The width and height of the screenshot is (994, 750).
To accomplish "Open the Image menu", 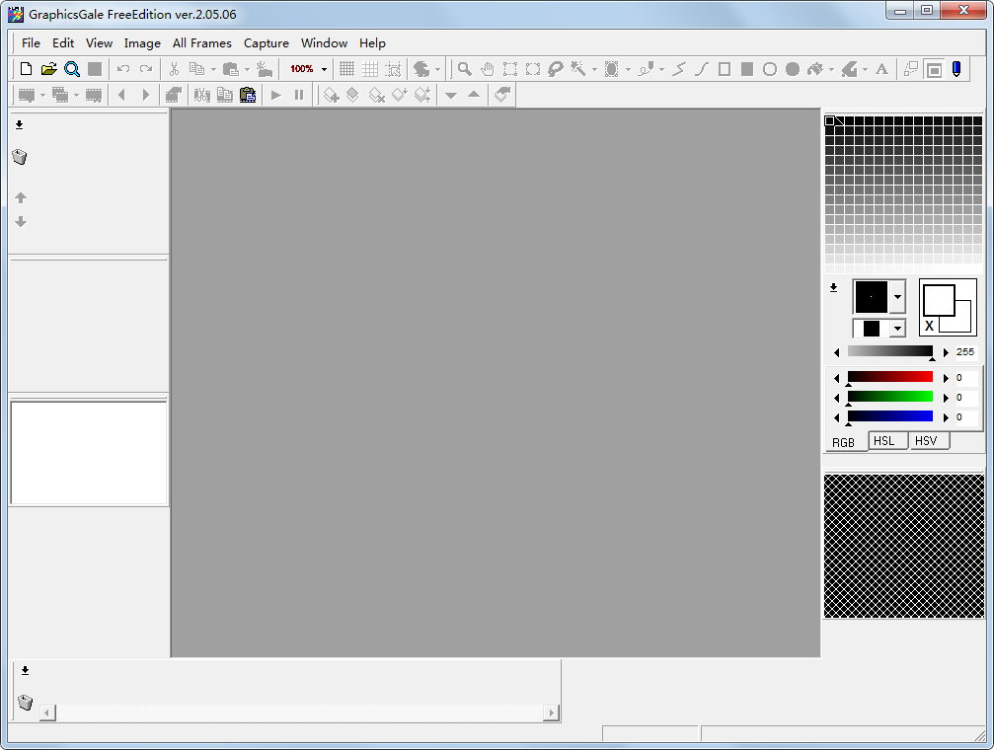I will coord(142,43).
